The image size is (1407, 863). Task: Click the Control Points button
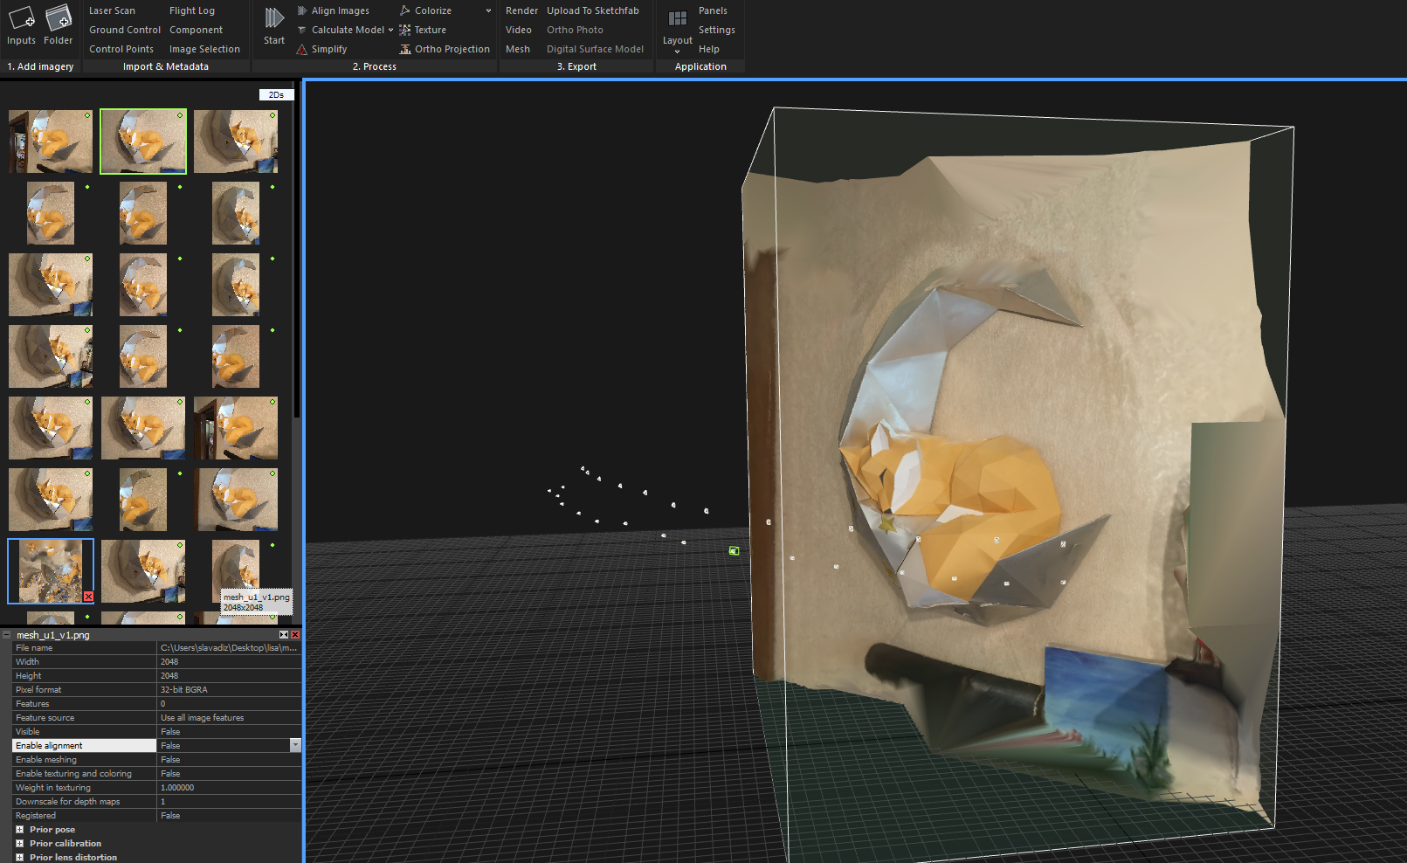pos(121,49)
